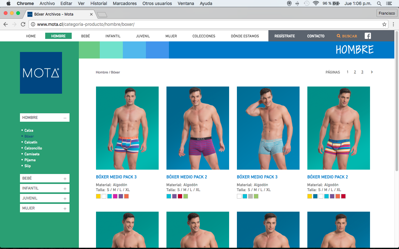
Task: Open DÓNDE ESTAMOS in the top navigation
Action: coord(245,36)
